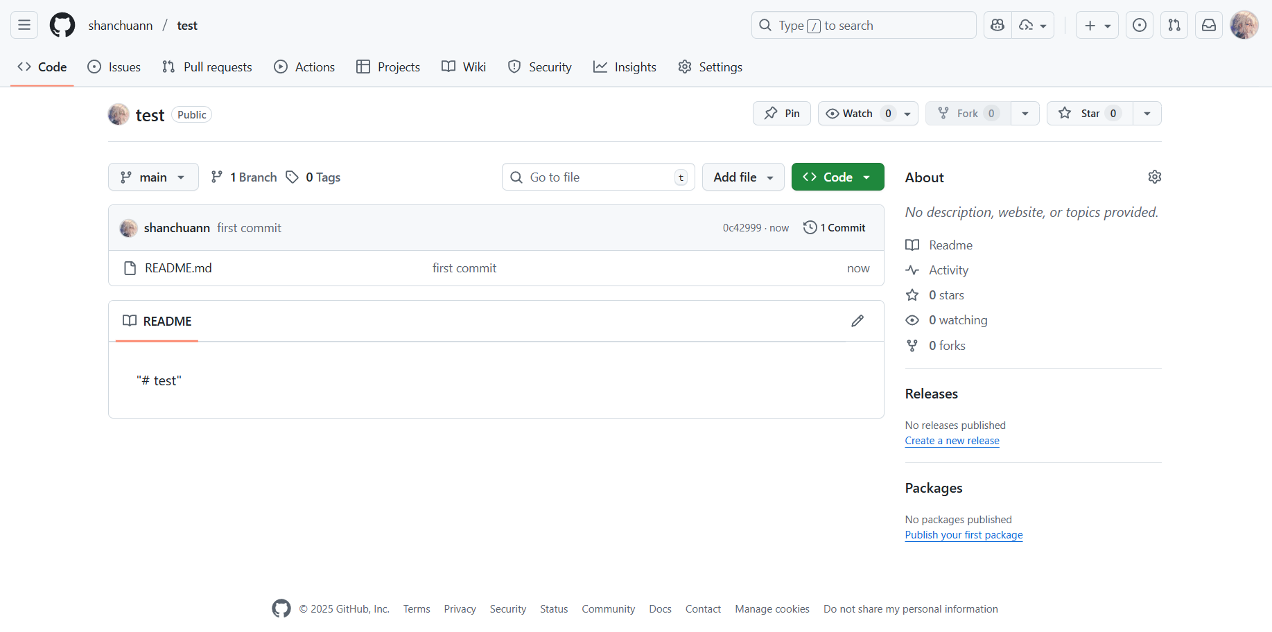Open the issues icon in header
This screenshot has width=1272, height=632.
coord(1139,26)
